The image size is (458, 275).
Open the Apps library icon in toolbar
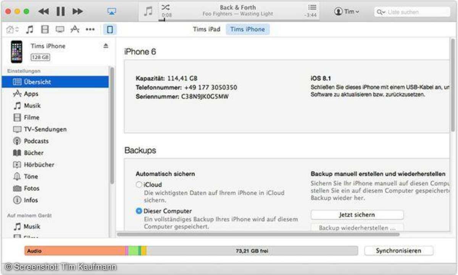pyautogui.click(x=75, y=29)
